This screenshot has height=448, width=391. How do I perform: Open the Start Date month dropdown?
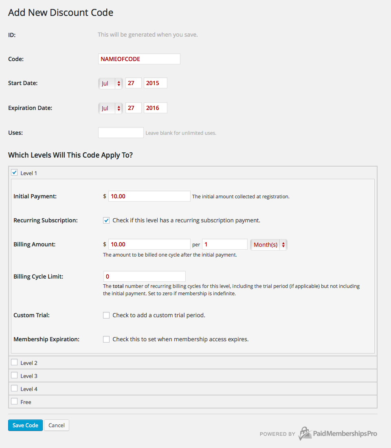pyautogui.click(x=110, y=83)
